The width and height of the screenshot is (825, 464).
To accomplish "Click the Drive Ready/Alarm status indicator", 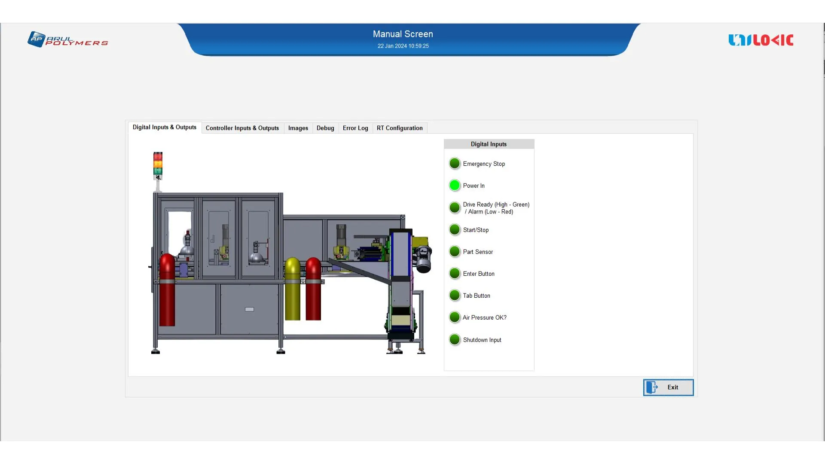I will point(455,208).
